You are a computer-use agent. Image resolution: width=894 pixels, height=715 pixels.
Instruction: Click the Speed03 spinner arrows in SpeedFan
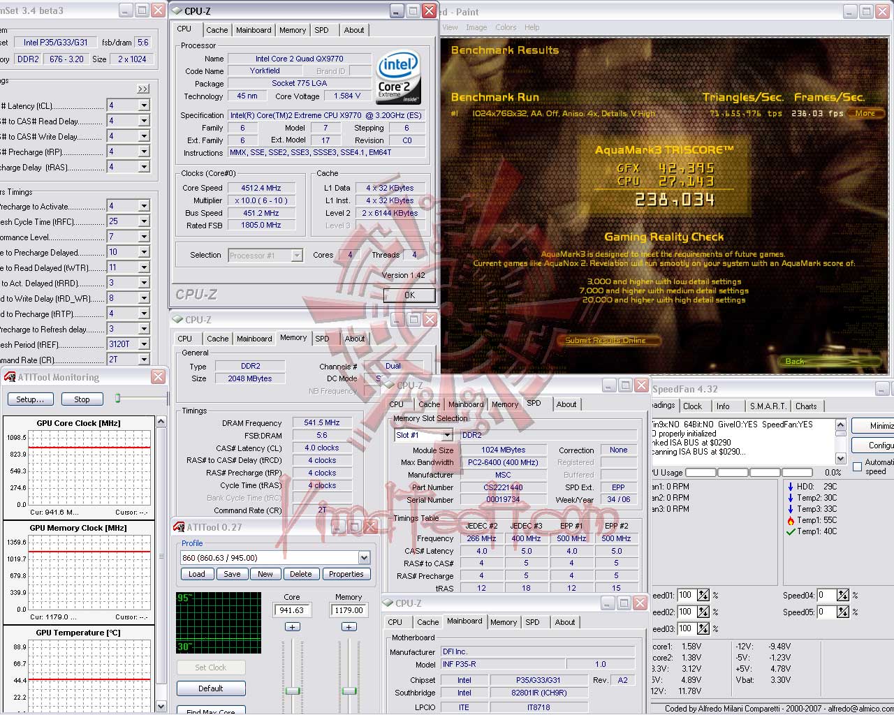[x=703, y=628]
